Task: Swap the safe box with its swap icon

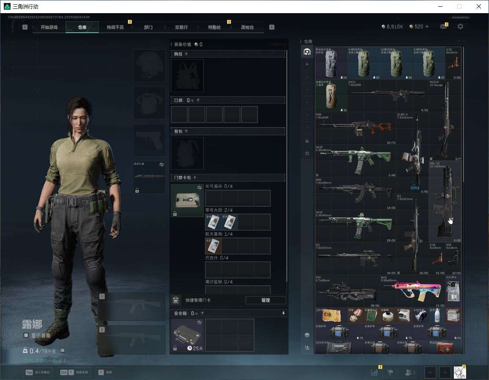Action: [x=199, y=322]
